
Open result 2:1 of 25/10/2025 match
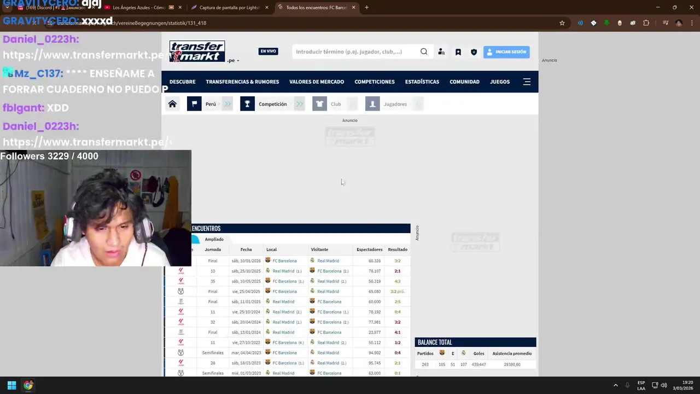point(398,271)
